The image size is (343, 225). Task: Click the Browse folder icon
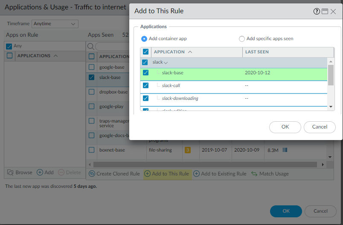click(x=10, y=172)
